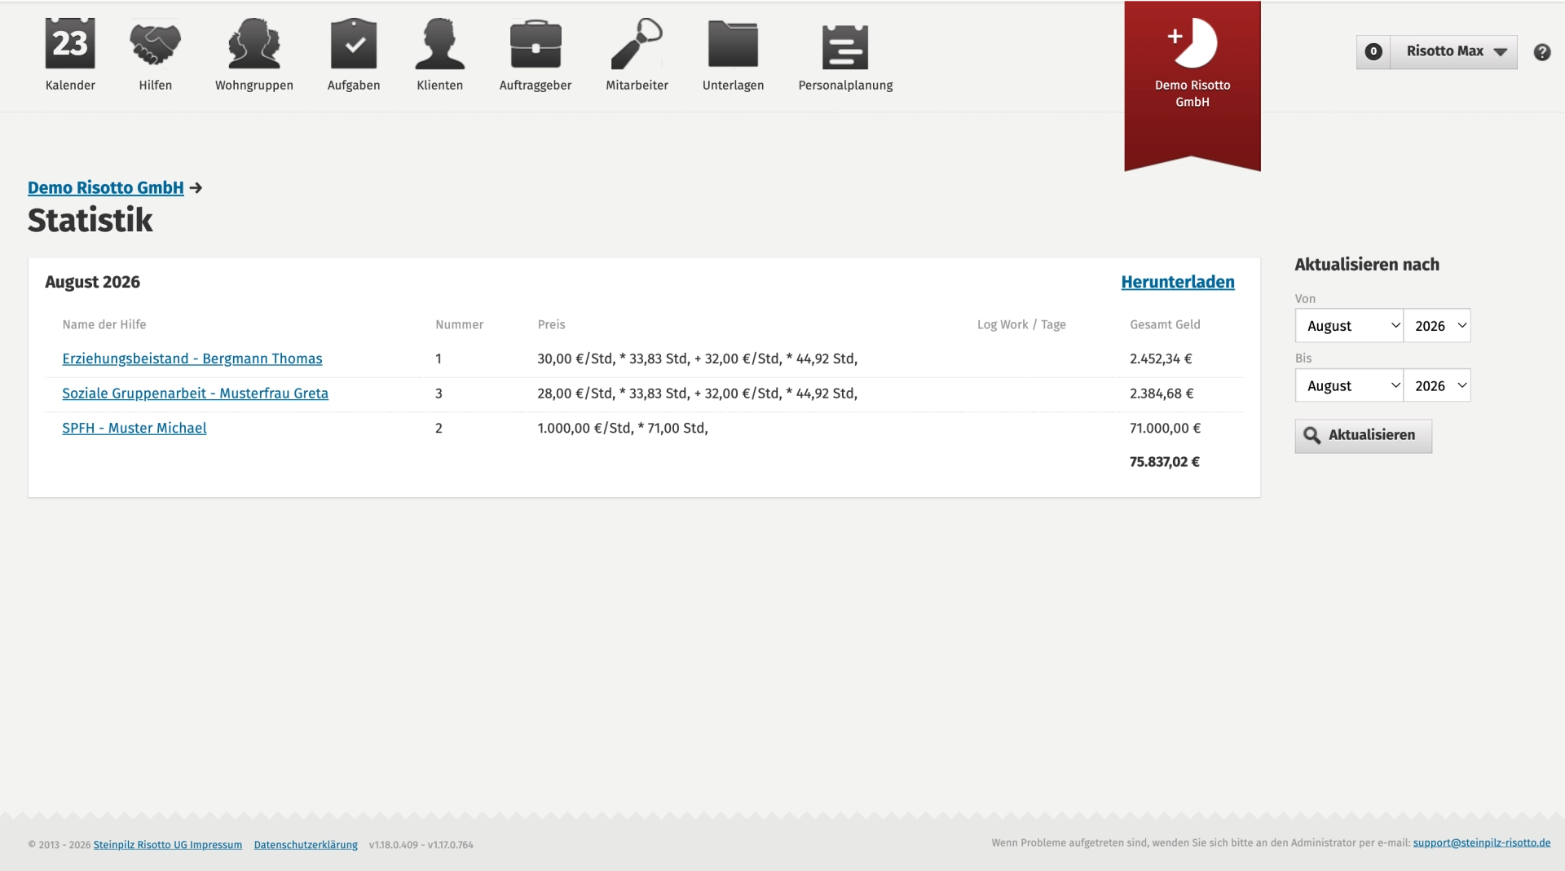Open the Mitarbeiter tie icon
The height and width of the screenshot is (871, 1565).
637,43
